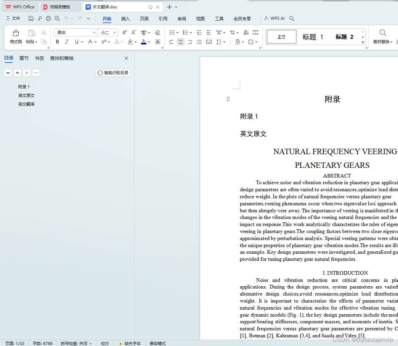398x346 pixels.
Task: Click the Sort (A-Z) icon
Action: coord(246,32)
